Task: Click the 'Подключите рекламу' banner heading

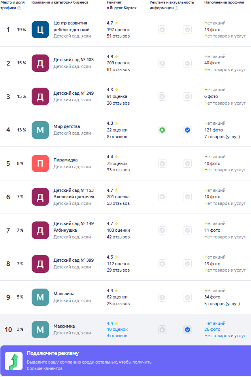Action: 53,353
